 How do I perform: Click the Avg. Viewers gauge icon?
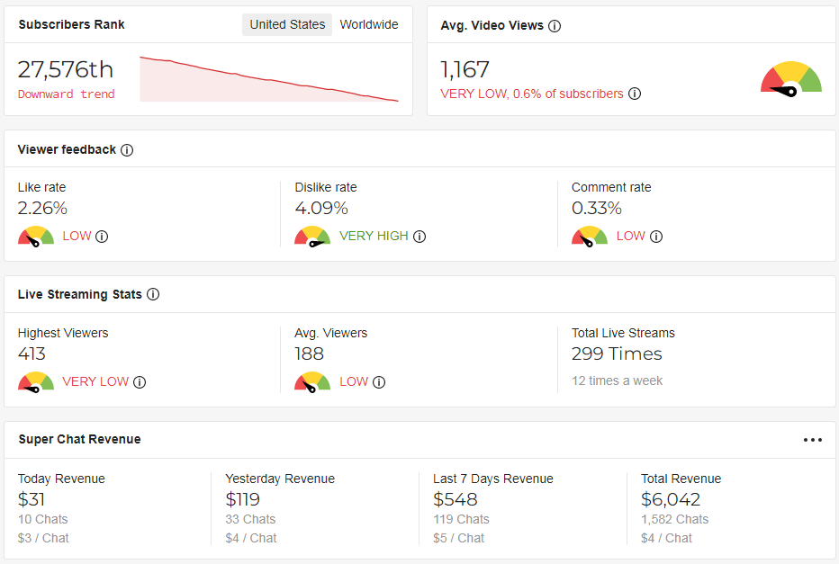coord(312,382)
